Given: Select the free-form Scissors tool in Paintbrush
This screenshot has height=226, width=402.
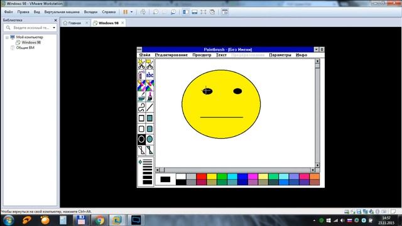Looking at the screenshot, I should [141, 64].
